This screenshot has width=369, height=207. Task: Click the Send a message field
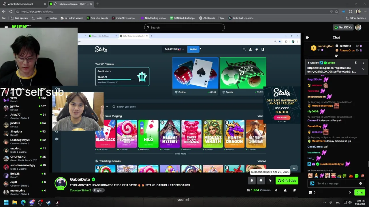click(336, 183)
